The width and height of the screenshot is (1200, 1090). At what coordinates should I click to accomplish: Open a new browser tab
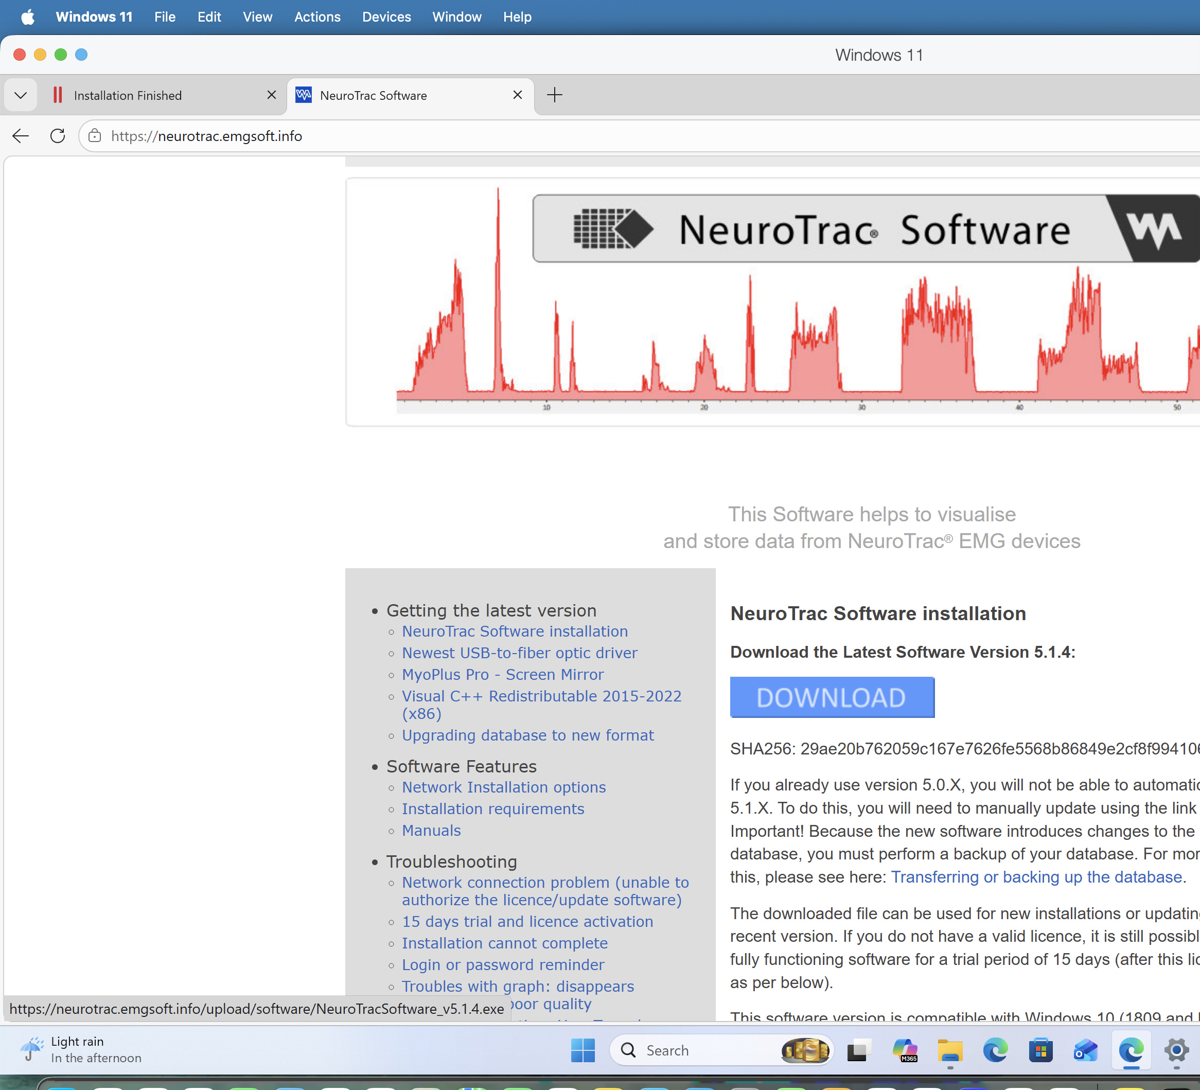tap(554, 95)
